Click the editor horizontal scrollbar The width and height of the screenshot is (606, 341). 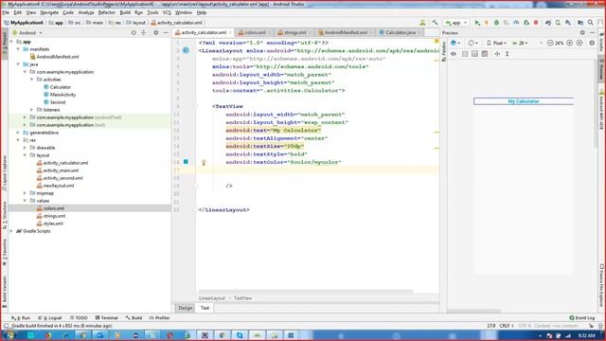tap(305, 292)
